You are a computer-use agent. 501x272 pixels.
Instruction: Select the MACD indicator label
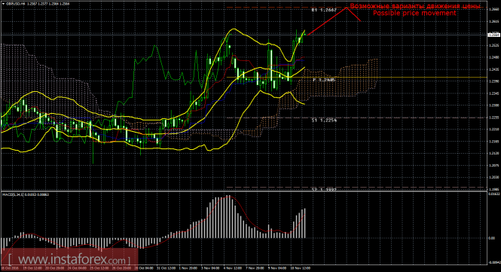coord(26,194)
